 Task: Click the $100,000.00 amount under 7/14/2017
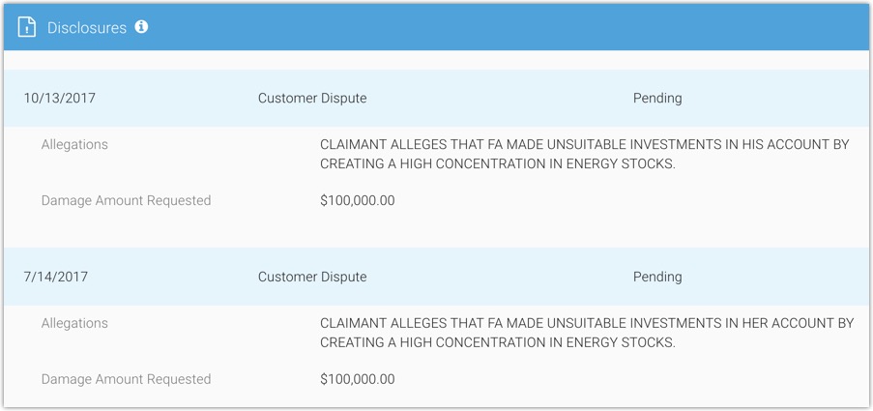[x=357, y=379]
